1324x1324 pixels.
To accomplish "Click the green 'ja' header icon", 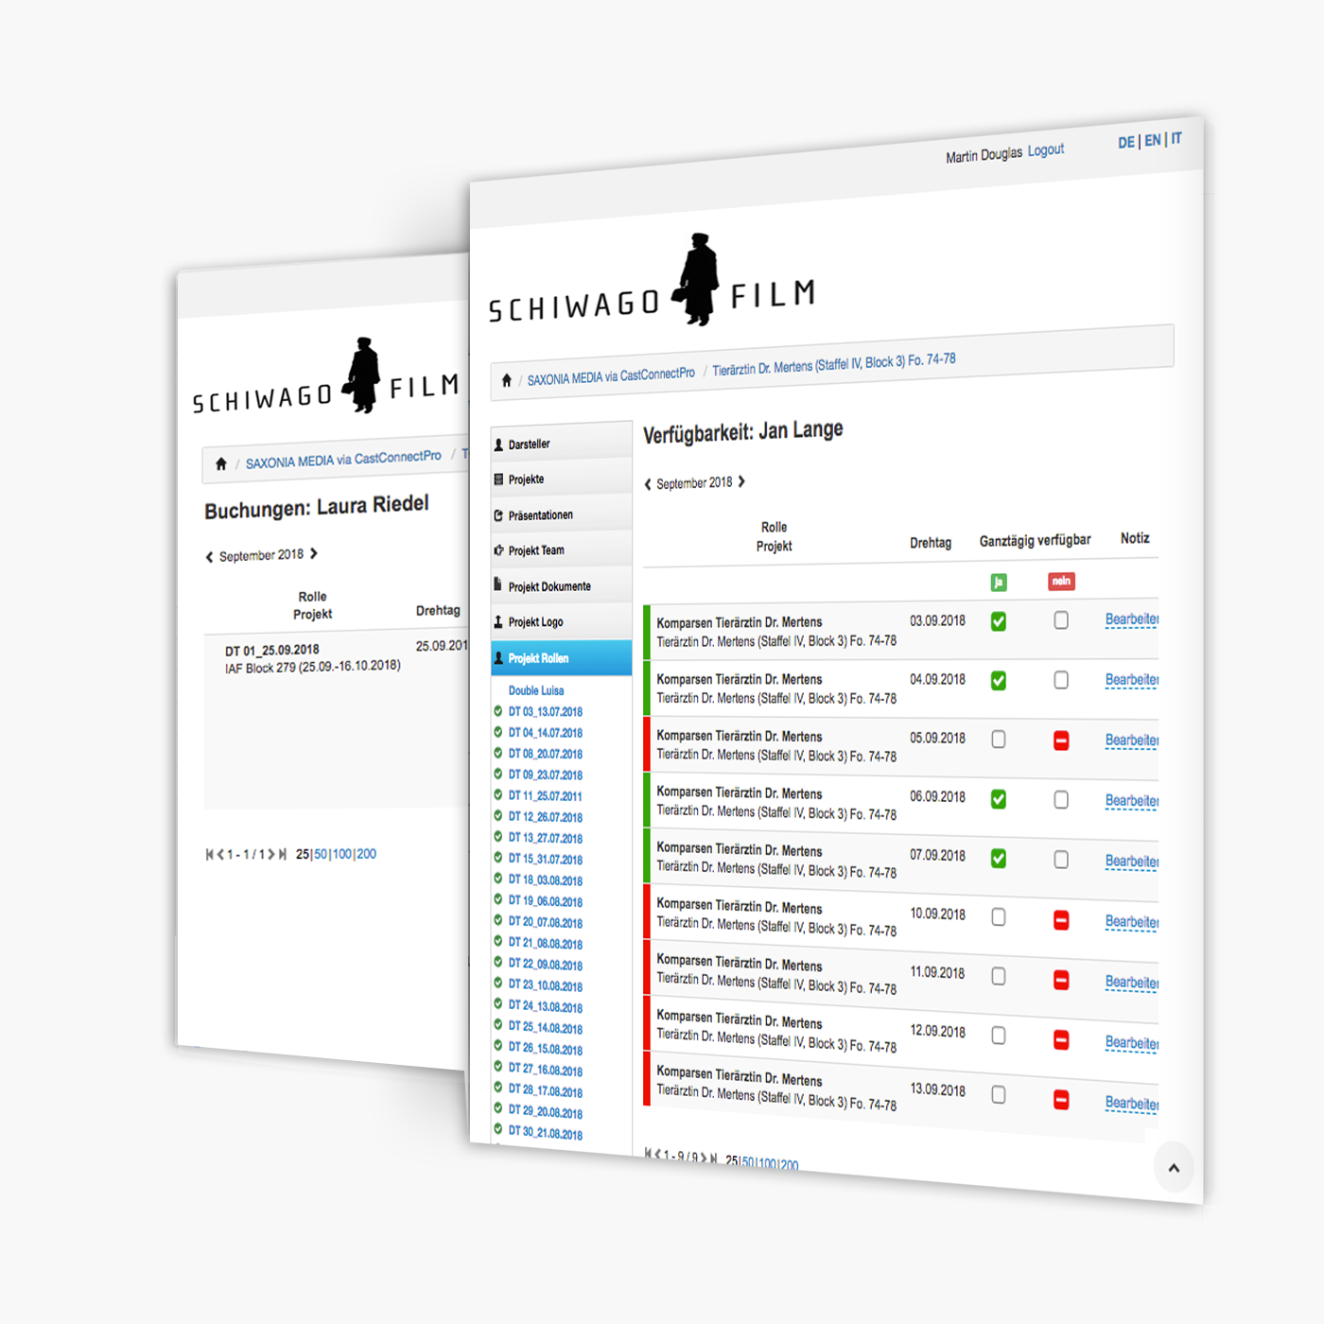I will coord(999,583).
